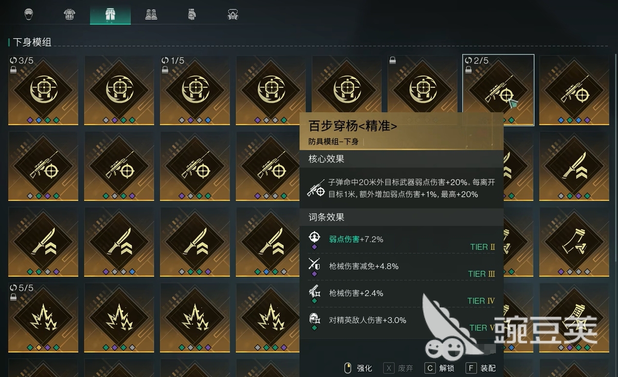
Task: Click the 解锁 unlock button
Action: [x=440, y=368]
